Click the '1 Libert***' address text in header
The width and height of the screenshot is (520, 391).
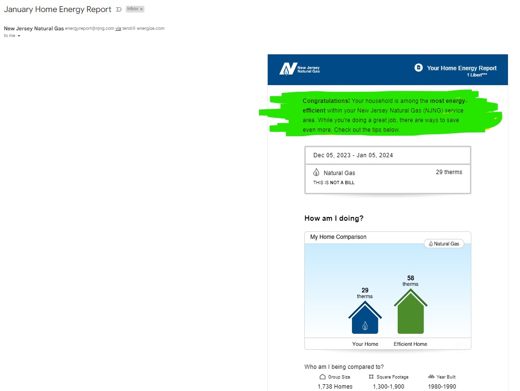pos(477,75)
